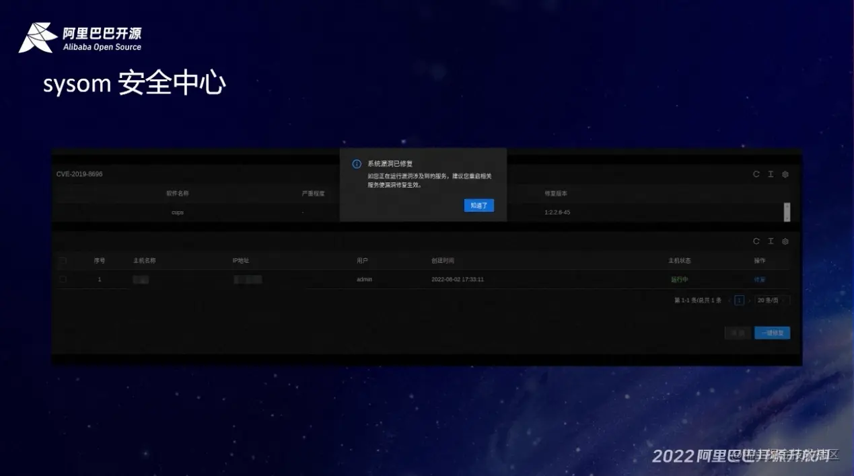Click the fix version '1:2.2.6-45' cell
The image size is (854, 476).
[x=557, y=212]
